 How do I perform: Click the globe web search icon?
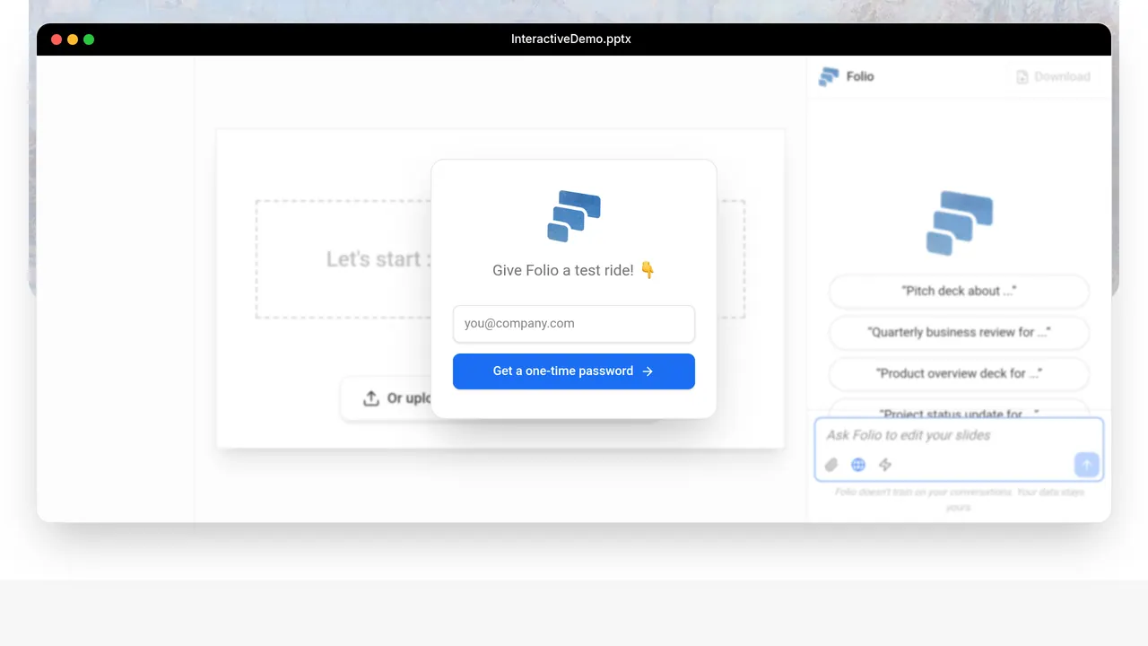(858, 465)
